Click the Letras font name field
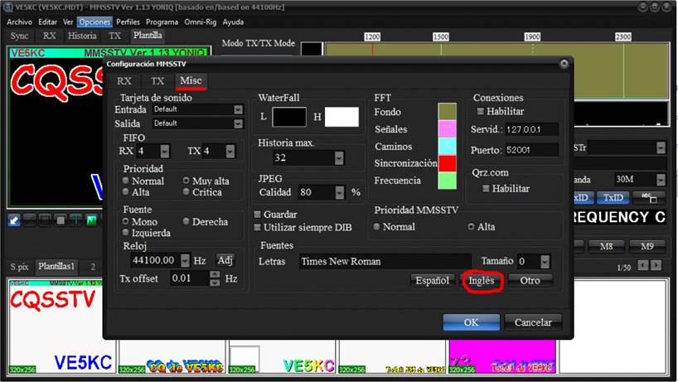The height and width of the screenshot is (382, 678). pos(385,262)
